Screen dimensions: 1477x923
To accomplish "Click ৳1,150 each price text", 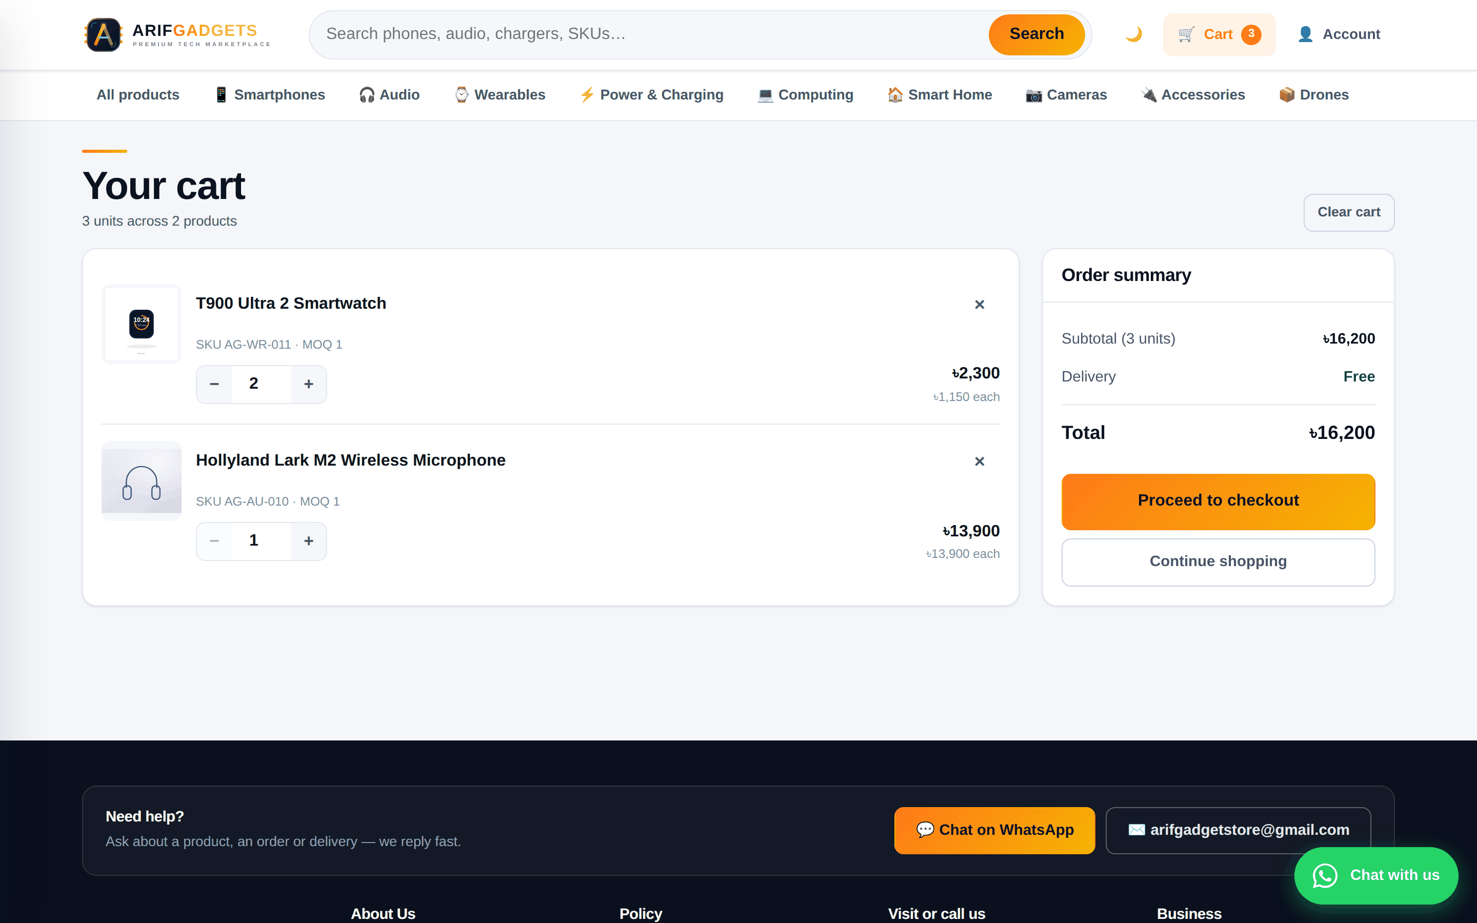I will tap(966, 397).
